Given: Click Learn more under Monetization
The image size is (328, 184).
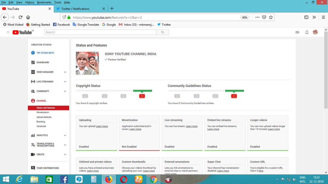Looking at the screenshot, I should 135,129.
